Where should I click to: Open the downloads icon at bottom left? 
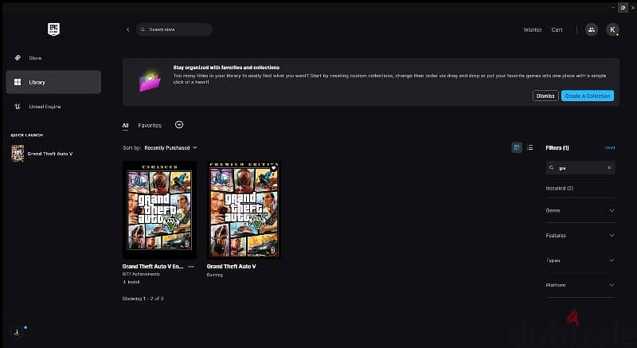pyautogui.click(x=17, y=332)
